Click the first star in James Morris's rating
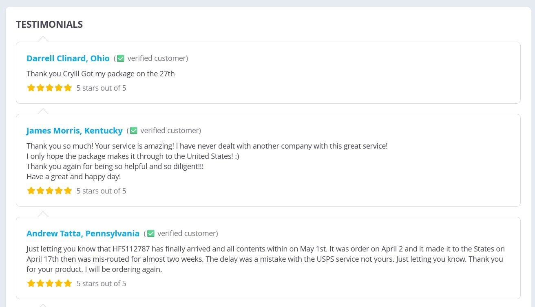 click(31, 191)
